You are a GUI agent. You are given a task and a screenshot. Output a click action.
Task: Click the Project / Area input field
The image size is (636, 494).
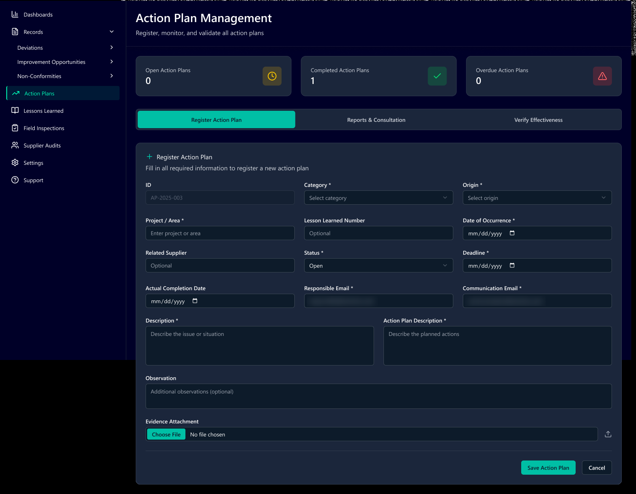tap(220, 233)
